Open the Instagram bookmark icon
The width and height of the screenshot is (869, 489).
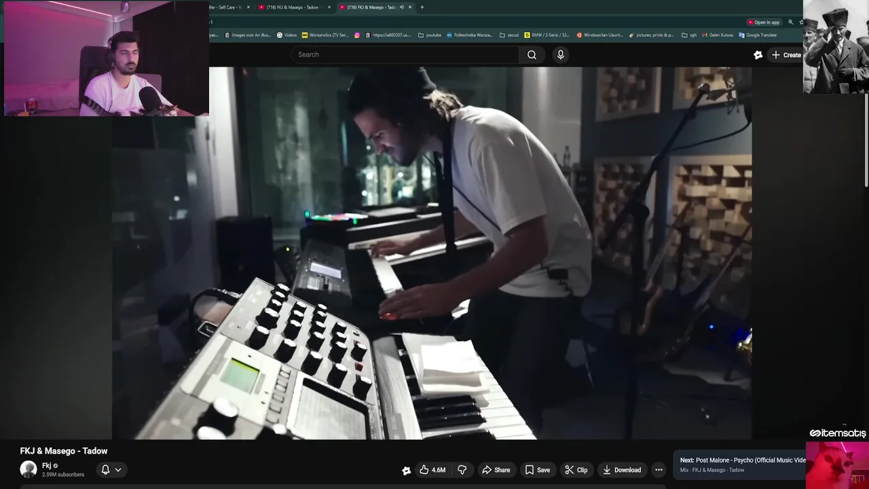pos(357,35)
